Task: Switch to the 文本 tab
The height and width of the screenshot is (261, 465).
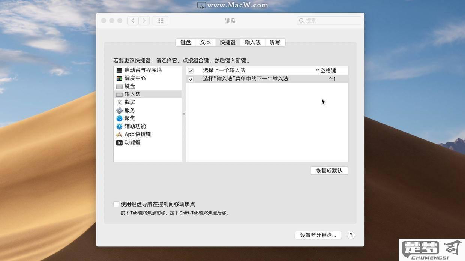Action: [205, 42]
